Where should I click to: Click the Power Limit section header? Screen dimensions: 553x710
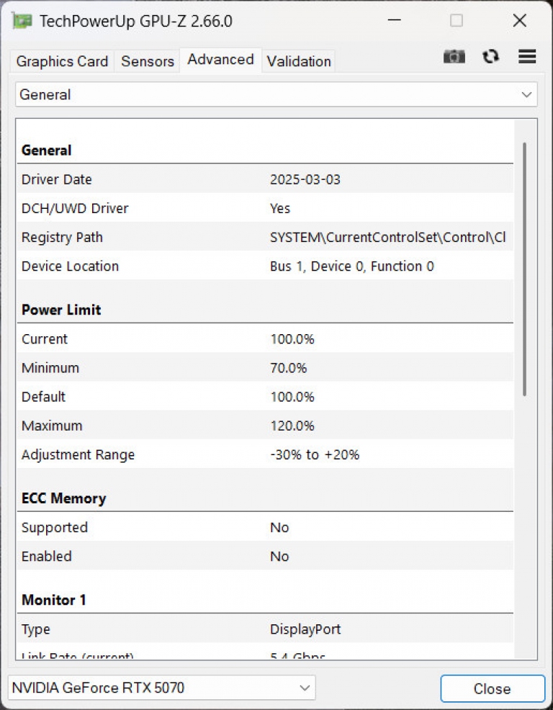[x=62, y=310]
